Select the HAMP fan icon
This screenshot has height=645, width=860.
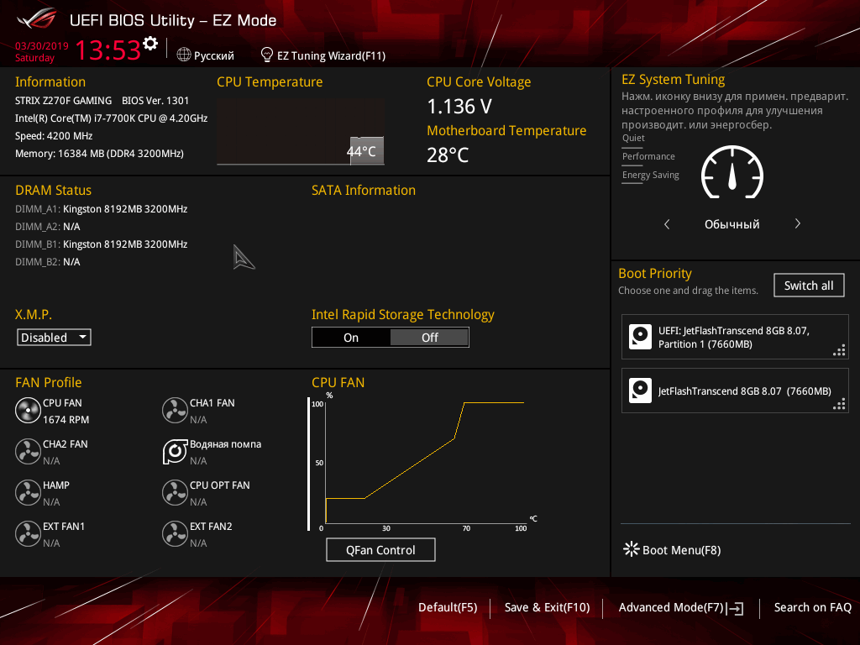click(x=28, y=492)
